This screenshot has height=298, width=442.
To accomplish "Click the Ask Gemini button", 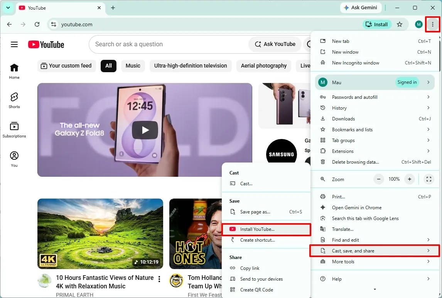I will point(361,8).
